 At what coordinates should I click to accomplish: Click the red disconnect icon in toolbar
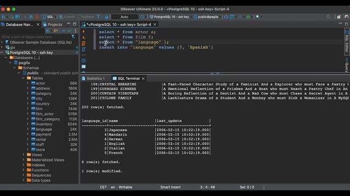coord(37,17)
